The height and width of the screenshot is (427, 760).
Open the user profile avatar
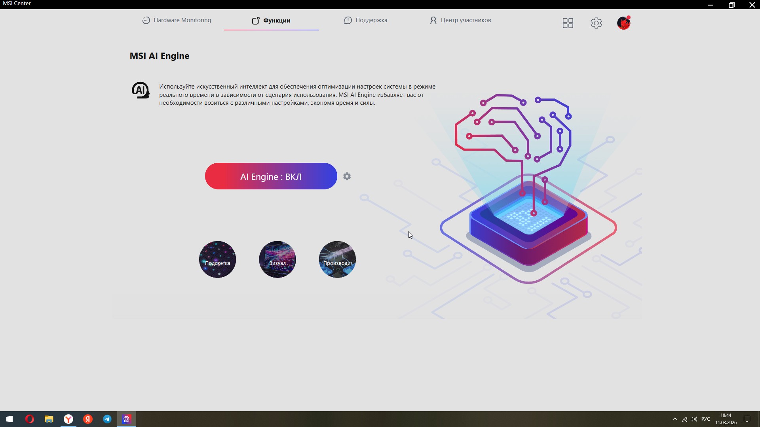pyautogui.click(x=624, y=23)
